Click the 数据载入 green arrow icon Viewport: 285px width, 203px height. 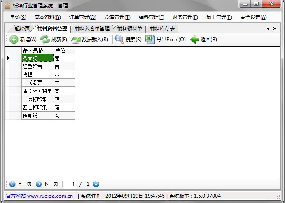(76, 40)
